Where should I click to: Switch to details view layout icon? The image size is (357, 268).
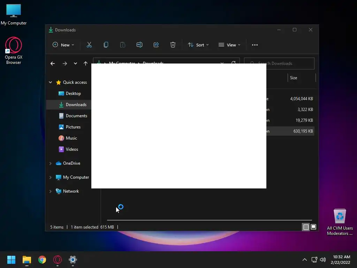[x=306, y=227]
